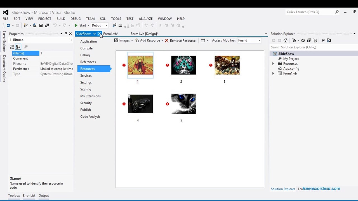Image resolution: width=358 pixels, height=201 pixels.
Task: Pin the SlideShow document tab
Action: pyautogui.click(x=95, y=34)
